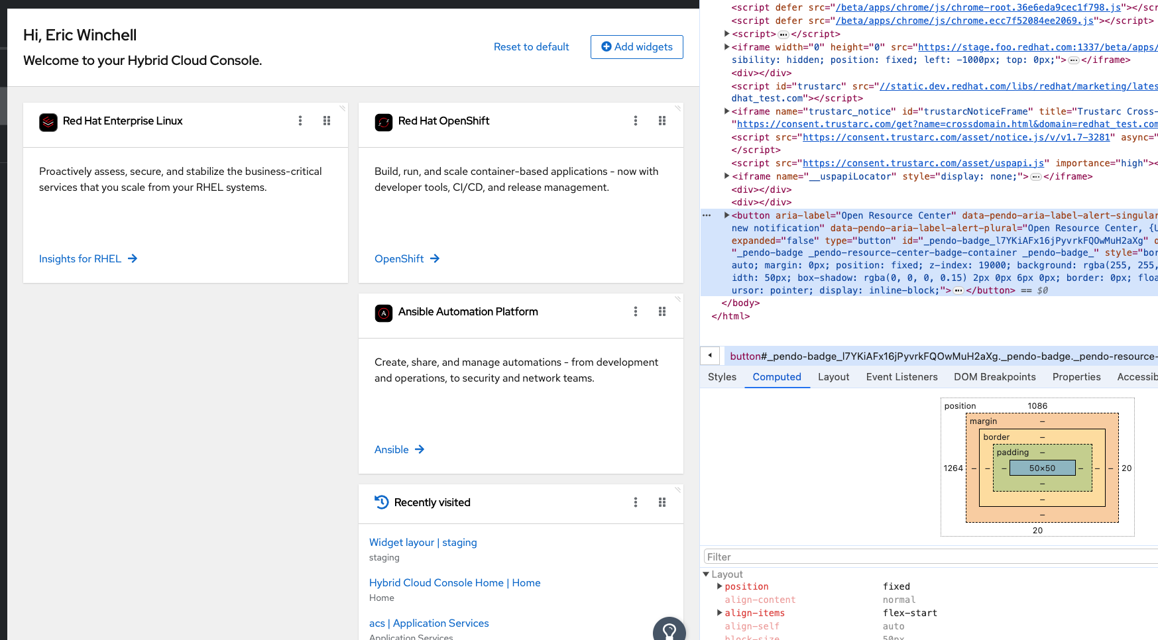Open the acs | Application Services link
The height and width of the screenshot is (640, 1158).
(x=429, y=623)
